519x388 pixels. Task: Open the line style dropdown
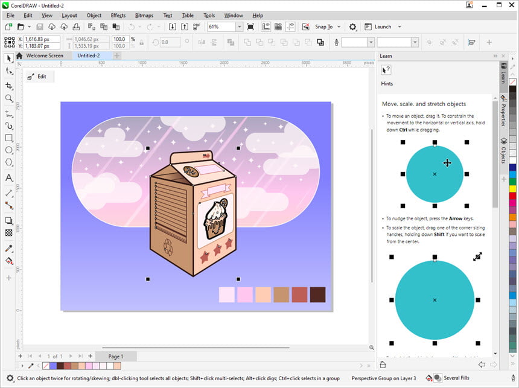tap(415, 42)
